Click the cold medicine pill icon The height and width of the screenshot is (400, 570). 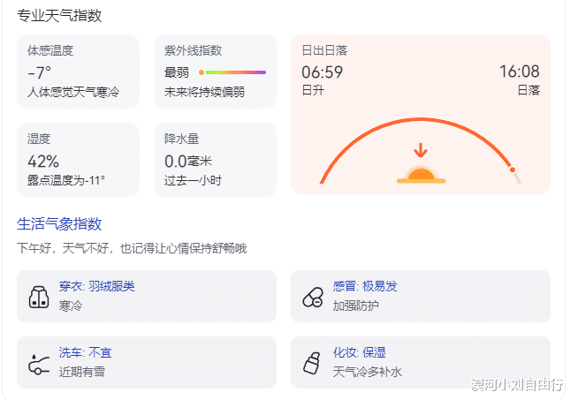[313, 297]
